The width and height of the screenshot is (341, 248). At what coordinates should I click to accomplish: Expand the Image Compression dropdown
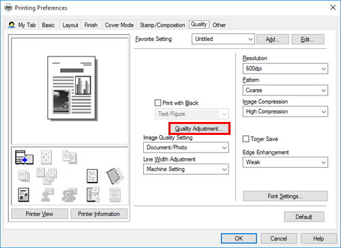point(285,112)
